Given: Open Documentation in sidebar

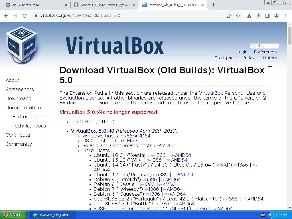Looking at the screenshot, I should click(x=23, y=108).
